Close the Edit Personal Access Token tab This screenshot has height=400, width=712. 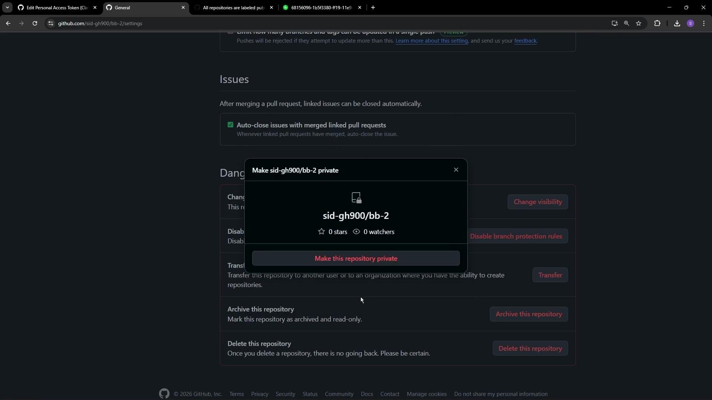[x=95, y=7]
